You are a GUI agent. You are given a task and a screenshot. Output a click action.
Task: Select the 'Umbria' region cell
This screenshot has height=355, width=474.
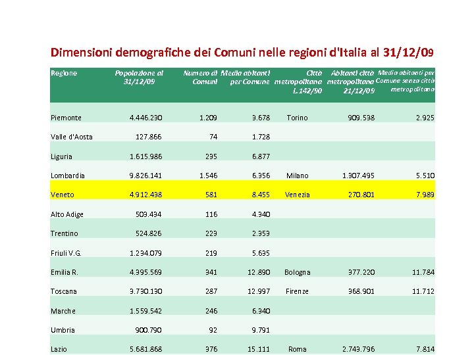[x=63, y=330]
